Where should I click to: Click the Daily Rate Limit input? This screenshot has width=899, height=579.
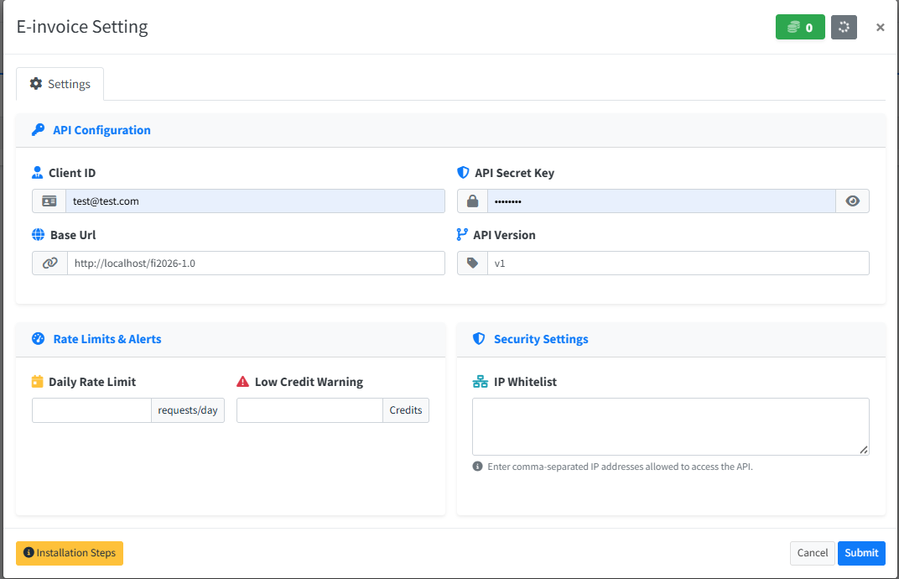tap(91, 410)
